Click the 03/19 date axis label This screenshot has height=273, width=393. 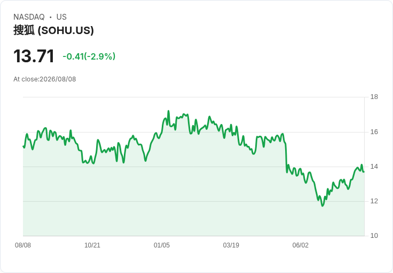click(x=231, y=245)
